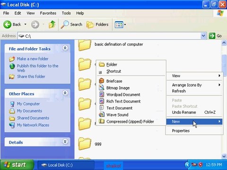Open My Network Places link
Screen dimensions: 227x170
coord(33,125)
